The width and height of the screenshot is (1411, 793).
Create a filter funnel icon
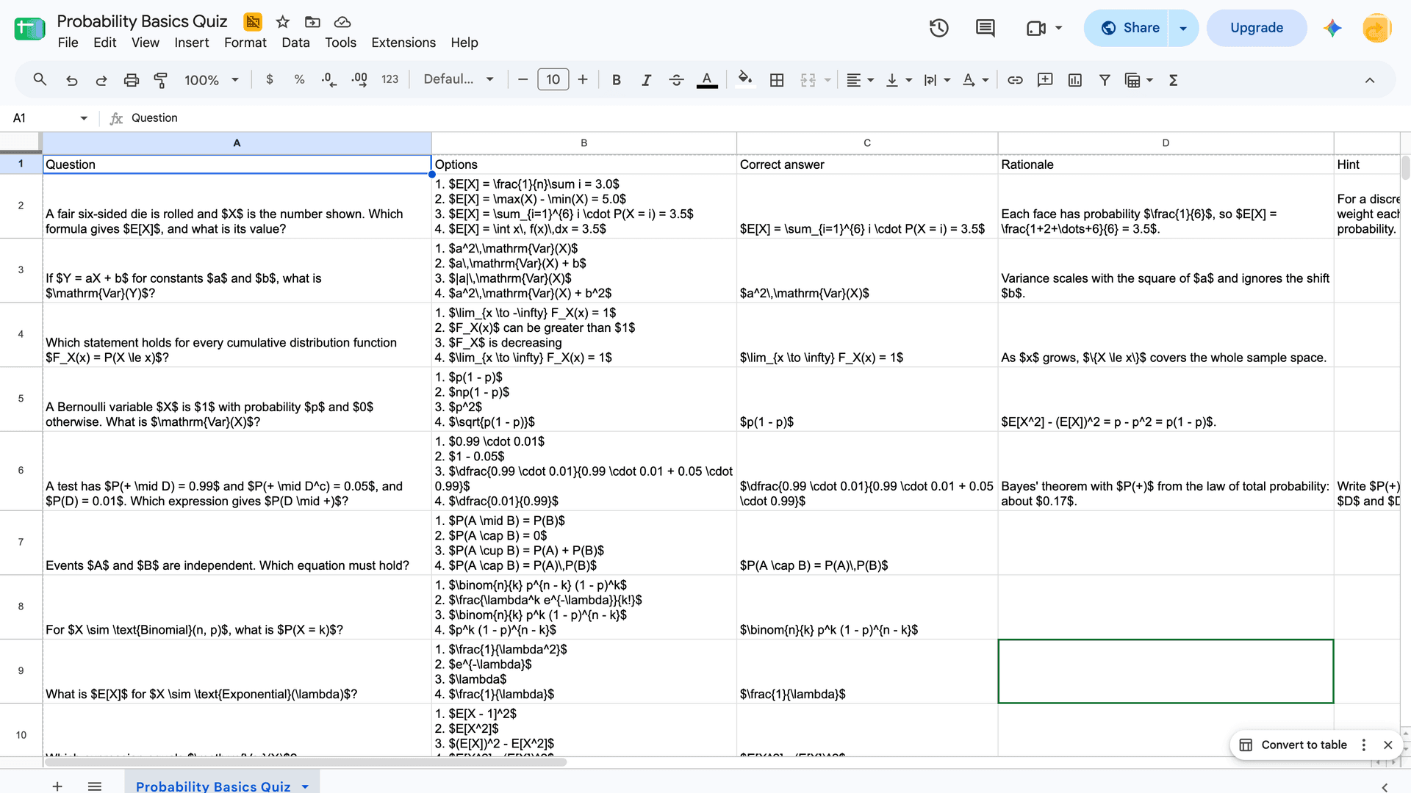coord(1105,80)
